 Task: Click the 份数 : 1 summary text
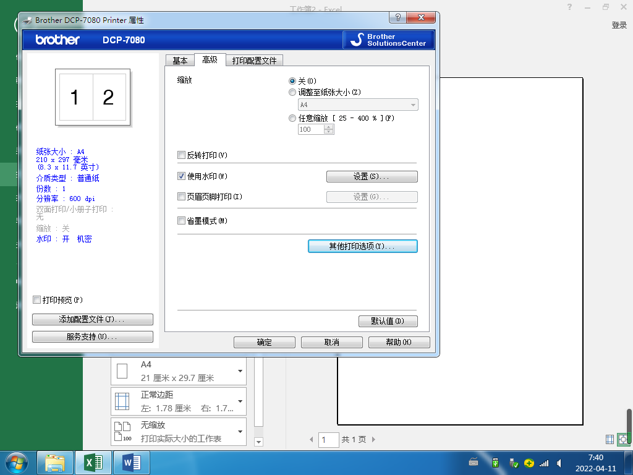51,189
